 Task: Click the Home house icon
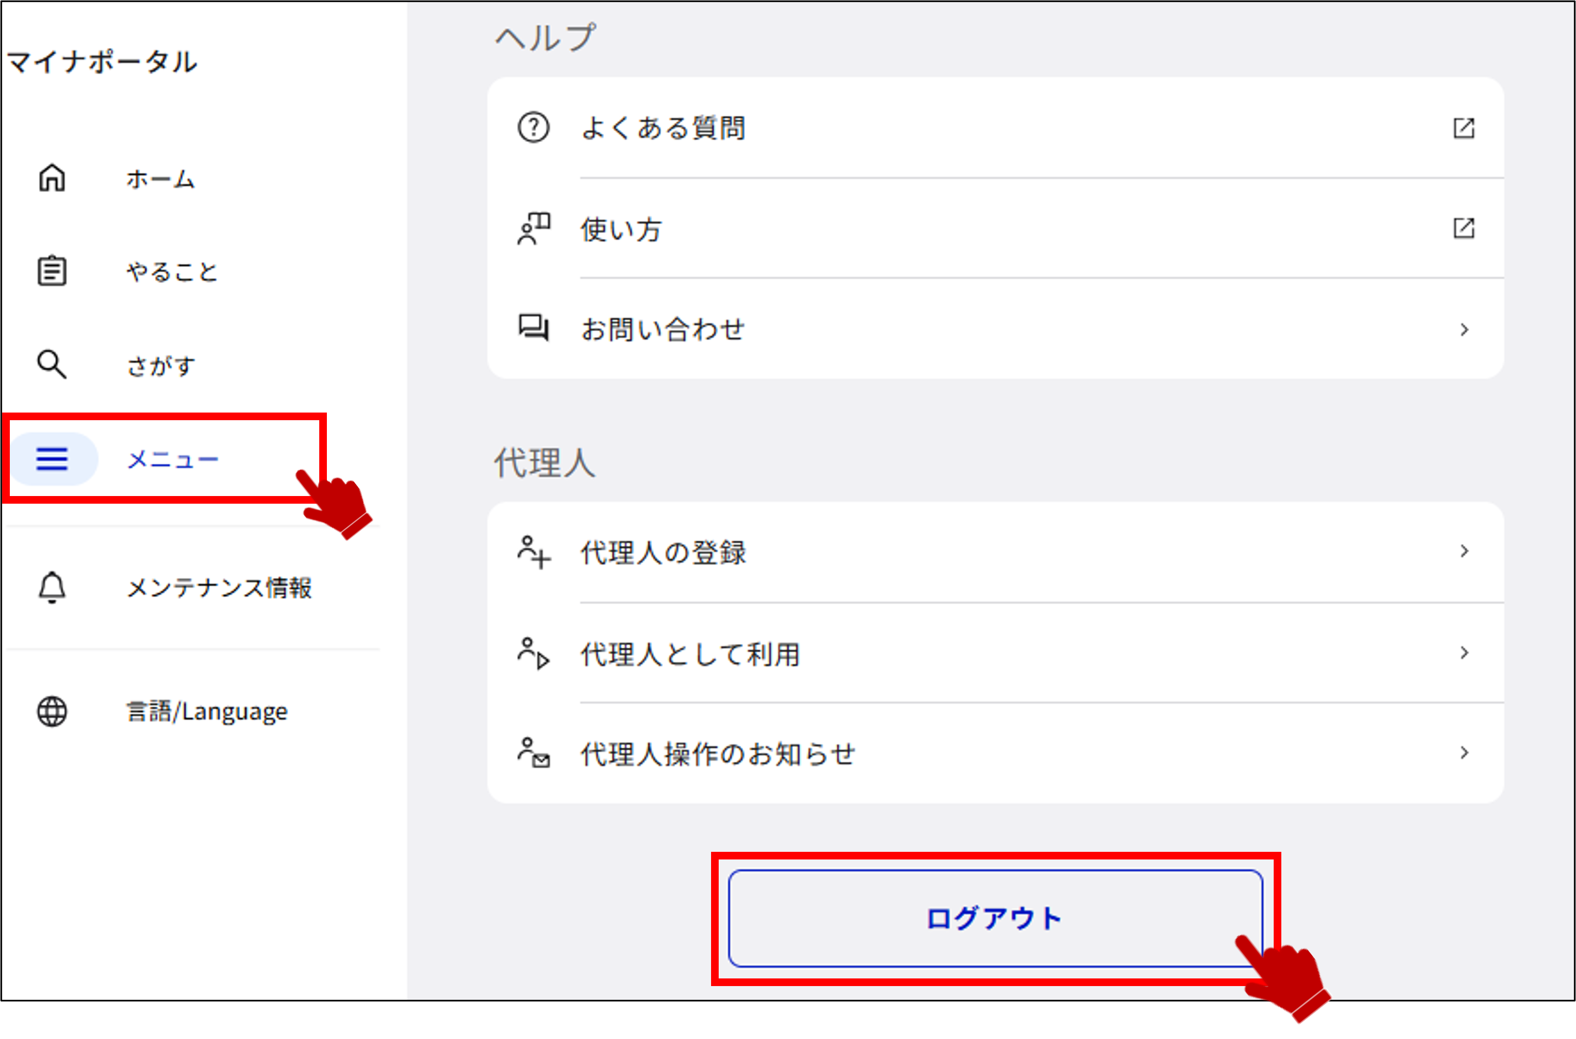(x=52, y=177)
